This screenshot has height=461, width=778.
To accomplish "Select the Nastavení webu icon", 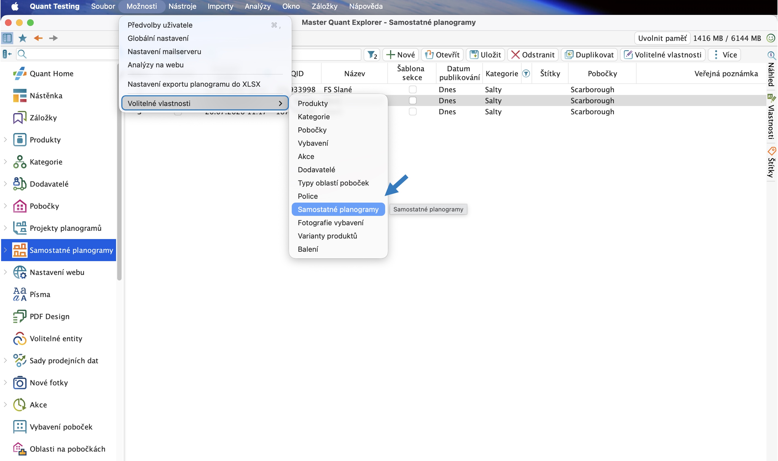I will (20, 272).
